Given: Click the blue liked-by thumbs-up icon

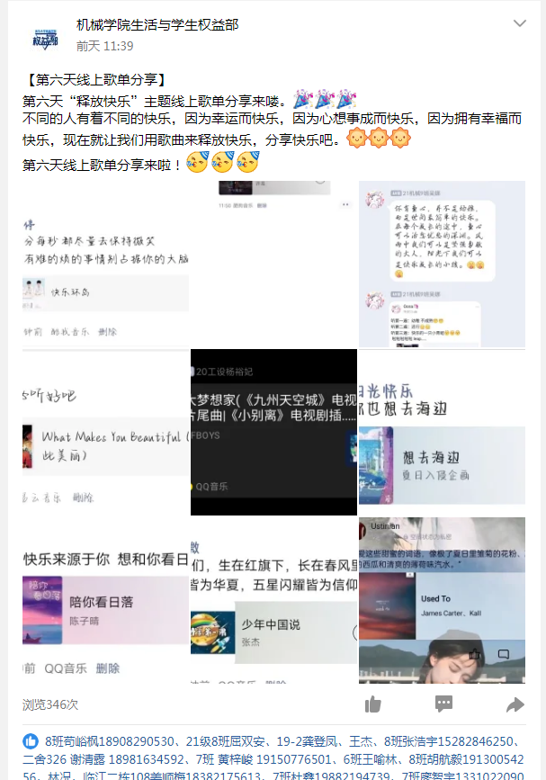Looking at the screenshot, I should [x=31, y=741].
